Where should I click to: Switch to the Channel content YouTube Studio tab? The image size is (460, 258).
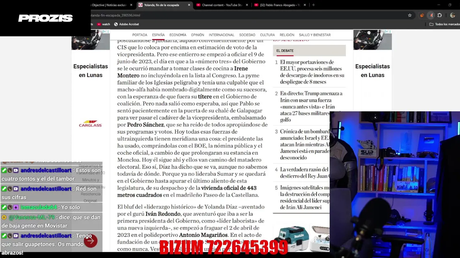(x=222, y=5)
